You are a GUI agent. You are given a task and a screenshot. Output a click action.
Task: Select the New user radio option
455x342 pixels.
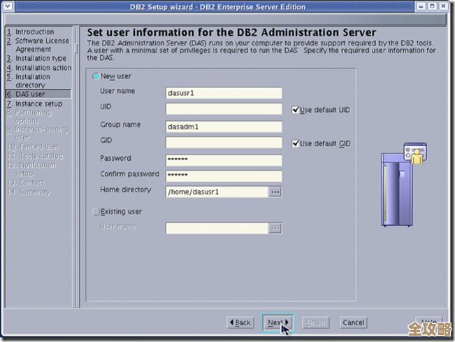click(x=96, y=76)
